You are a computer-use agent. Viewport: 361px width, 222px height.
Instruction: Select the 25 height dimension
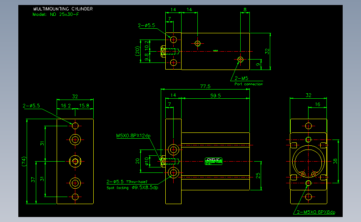click(x=258, y=175)
